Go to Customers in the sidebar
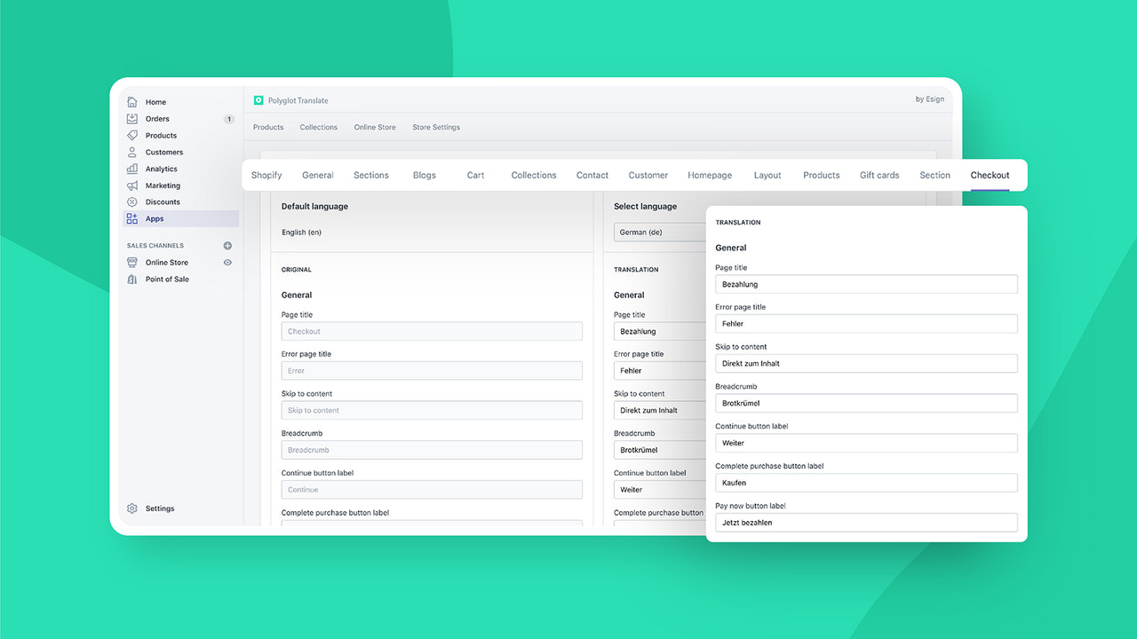The height and width of the screenshot is (639, 1137). click(164, 152)
